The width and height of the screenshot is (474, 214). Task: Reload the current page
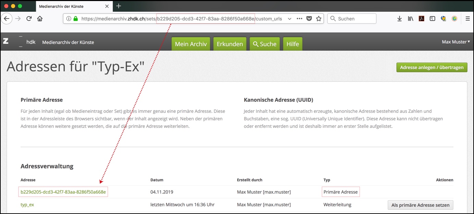coord(29,19)
